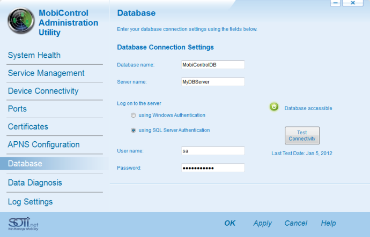The height and width of the screenshot is (237, 370).
Task: Select Database sidebar item
Action: [x=55, y=164]
